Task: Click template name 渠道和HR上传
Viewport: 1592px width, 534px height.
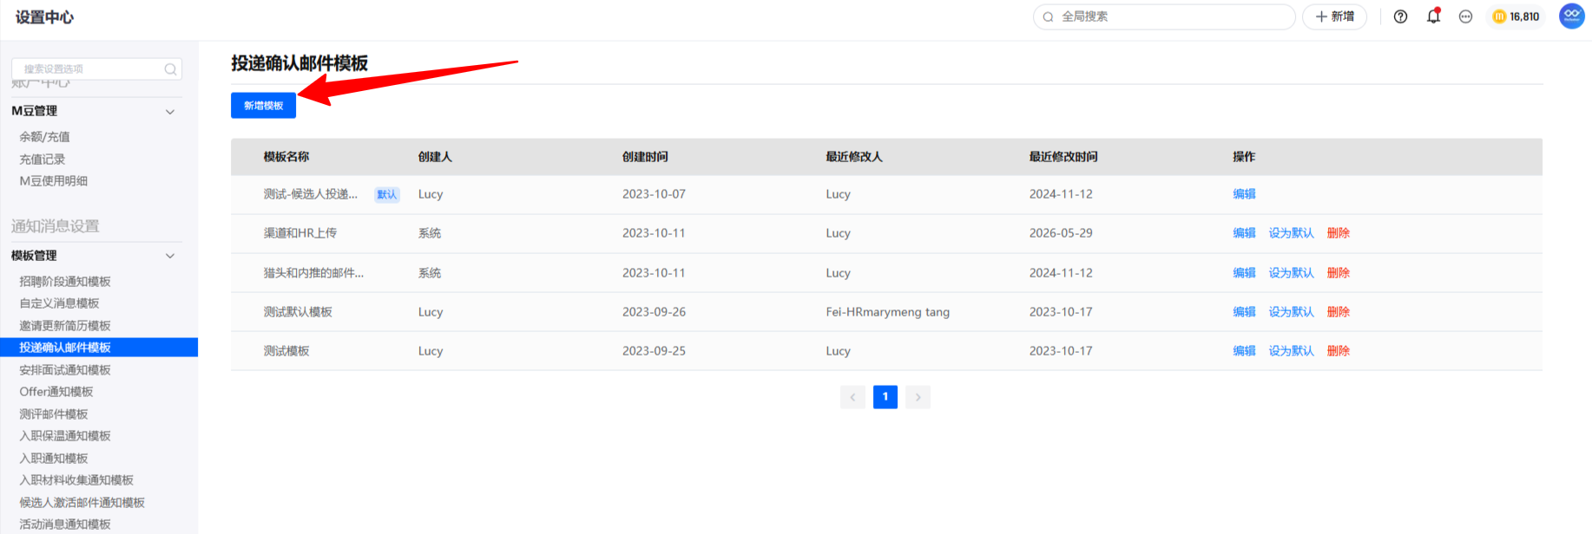Action: click(299, 233)
